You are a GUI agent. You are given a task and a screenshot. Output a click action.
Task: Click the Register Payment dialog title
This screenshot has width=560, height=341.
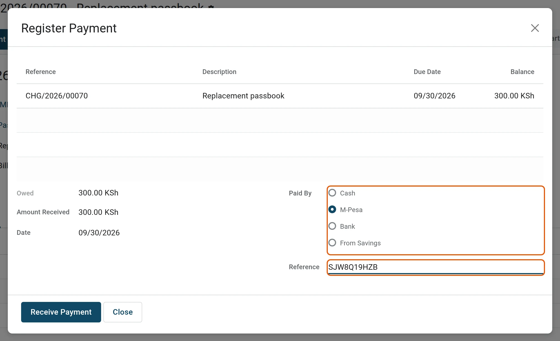[69, 28]
